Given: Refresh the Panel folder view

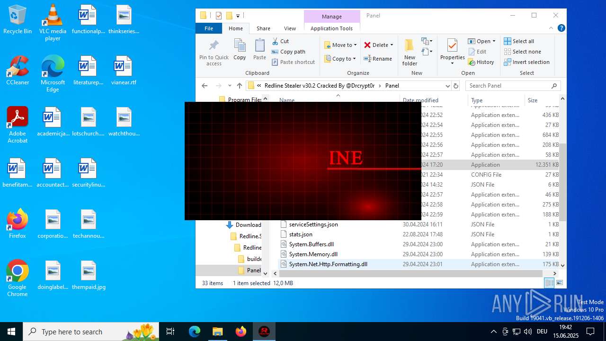Looking at the screenshot, I should tap(456, 86).
